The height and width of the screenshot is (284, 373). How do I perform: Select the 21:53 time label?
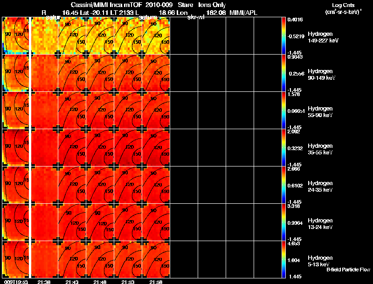click(x=128, y=282)
